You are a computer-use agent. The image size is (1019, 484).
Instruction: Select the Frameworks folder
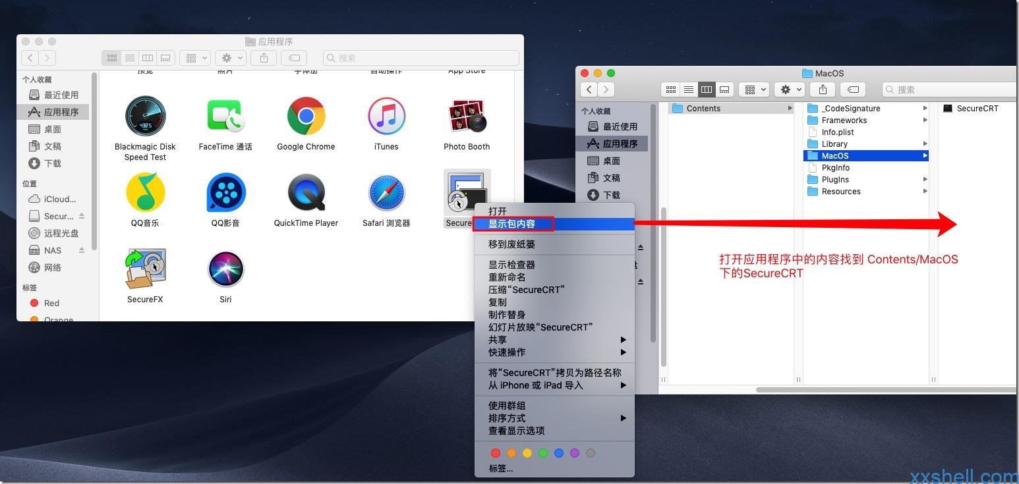(866, 121)
